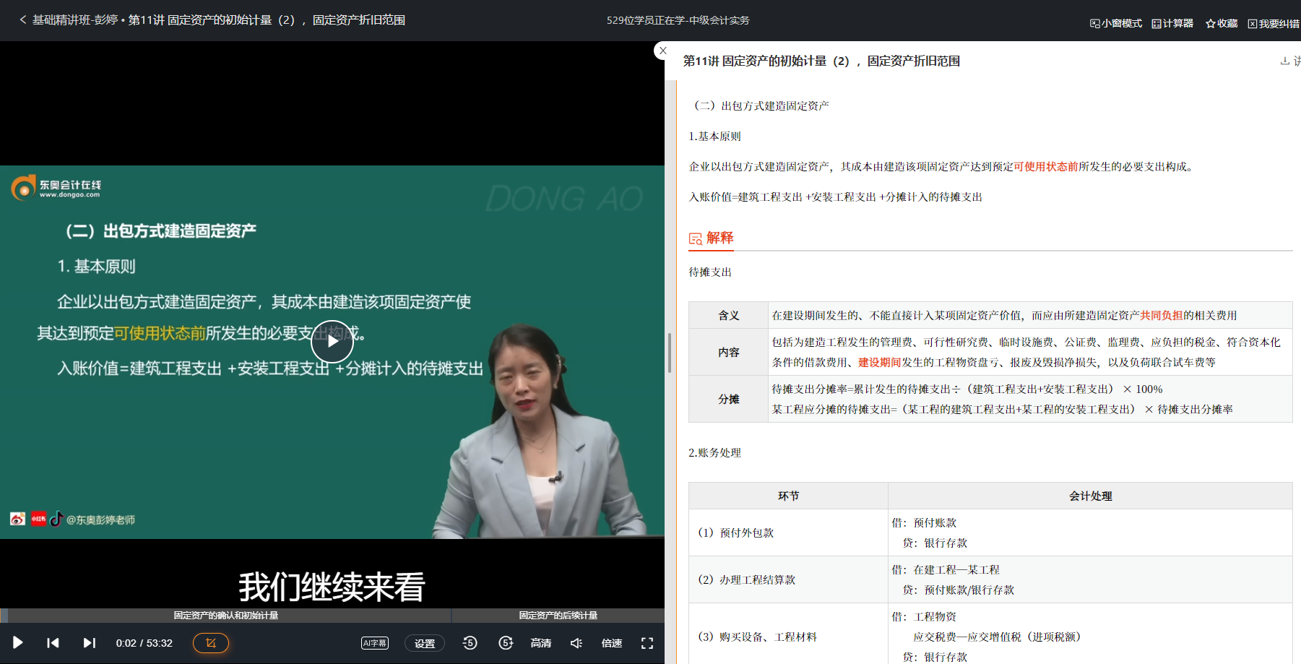This screenshot has height=664, width=1301.
Task: Open the 倍速 playback speed selector
Action: click(x=611, y=642)
